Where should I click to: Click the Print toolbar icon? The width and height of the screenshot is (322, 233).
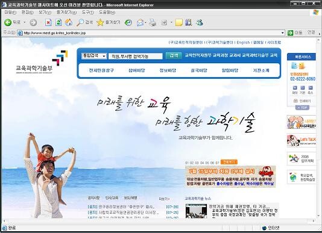pyautogui.click(x=153, y=22)
